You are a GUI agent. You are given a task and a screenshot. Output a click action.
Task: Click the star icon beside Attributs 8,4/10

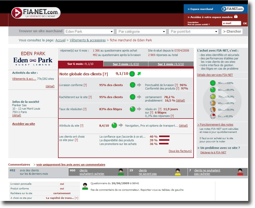[x=114, y=125]
